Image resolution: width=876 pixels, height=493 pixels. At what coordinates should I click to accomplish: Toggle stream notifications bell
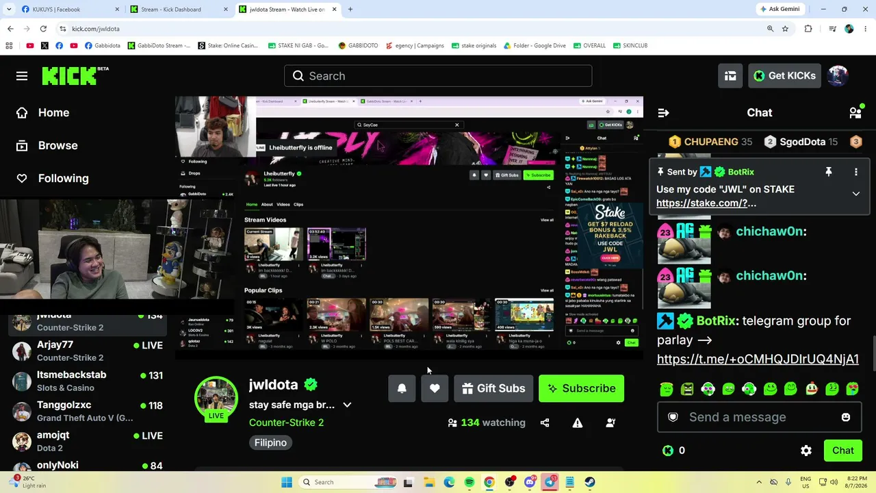pyautogui.click(x=402, y=388)
